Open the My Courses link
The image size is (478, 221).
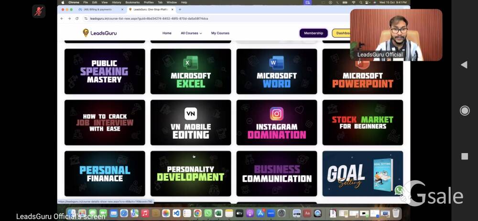(x=220, y=33)
